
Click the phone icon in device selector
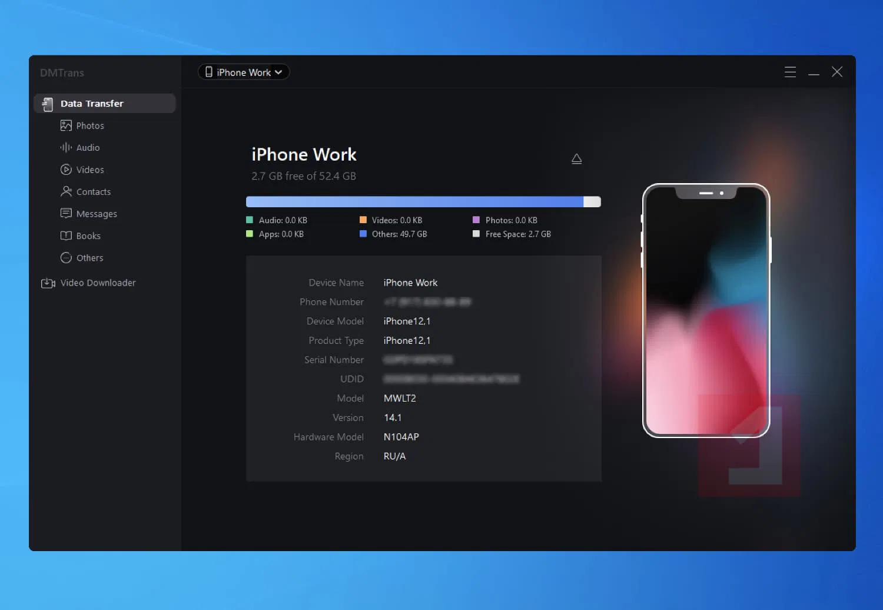coord(208,72)
